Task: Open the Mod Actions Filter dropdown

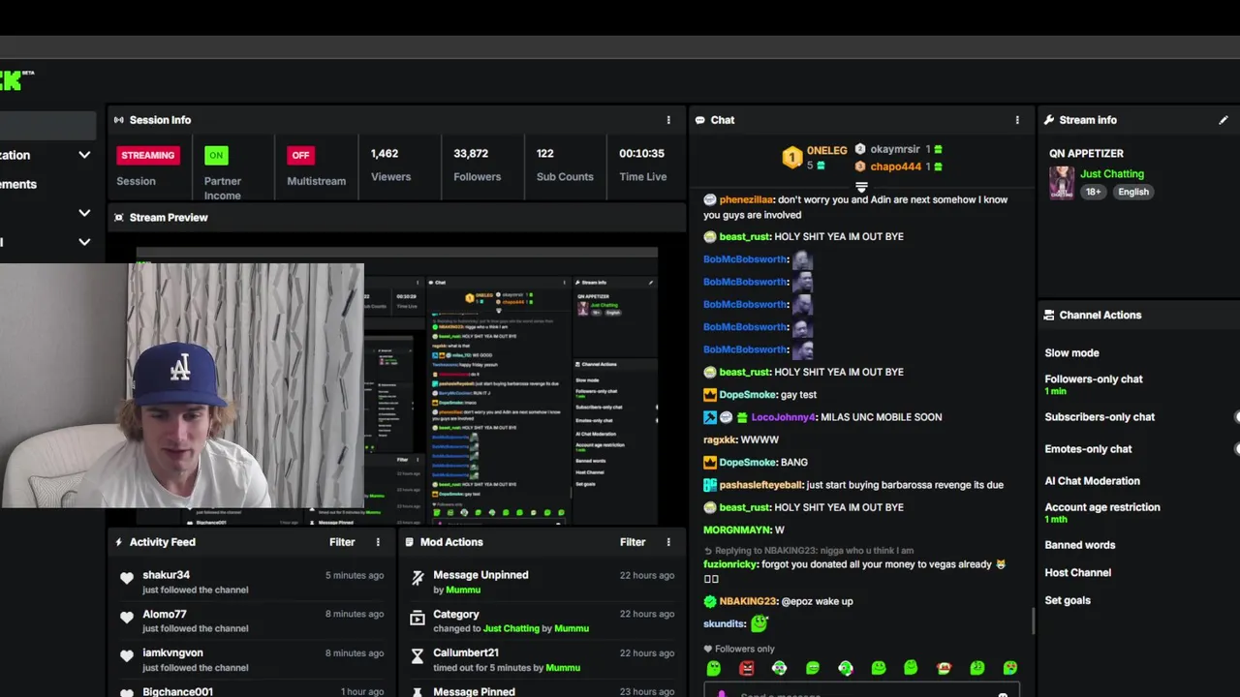Action: 633,542
